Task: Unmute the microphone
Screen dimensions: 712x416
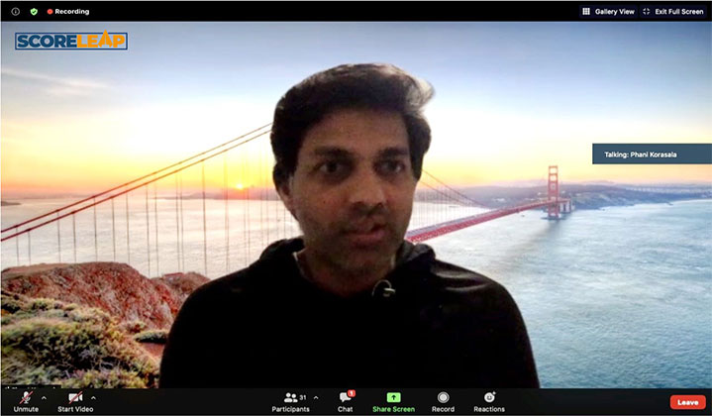Action: (x=26, y=399)
